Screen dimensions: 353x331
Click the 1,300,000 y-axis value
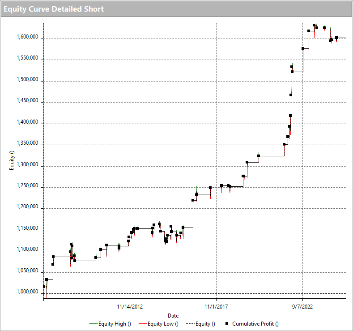point(27,164)
